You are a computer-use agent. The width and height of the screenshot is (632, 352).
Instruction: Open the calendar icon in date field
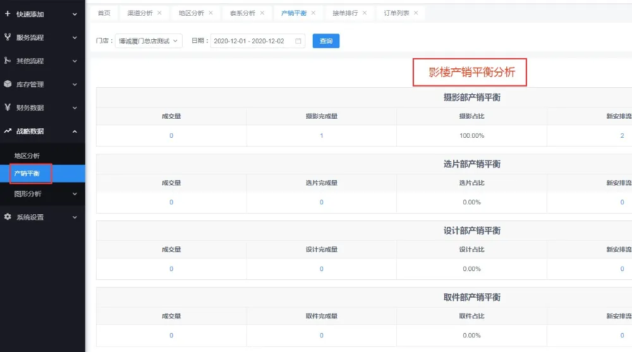point(299,41)
